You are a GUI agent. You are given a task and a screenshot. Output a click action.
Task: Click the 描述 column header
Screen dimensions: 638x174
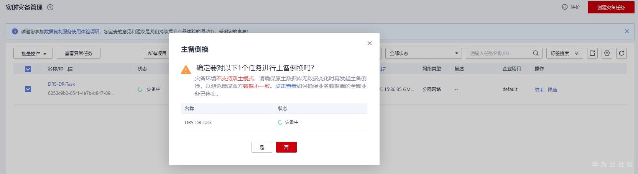pyautogui.click(x=459, y=69)
